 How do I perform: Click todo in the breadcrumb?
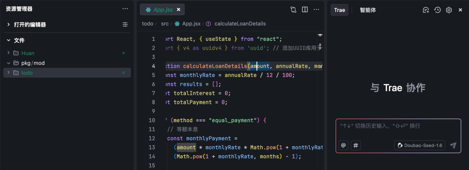coord(148,23)
